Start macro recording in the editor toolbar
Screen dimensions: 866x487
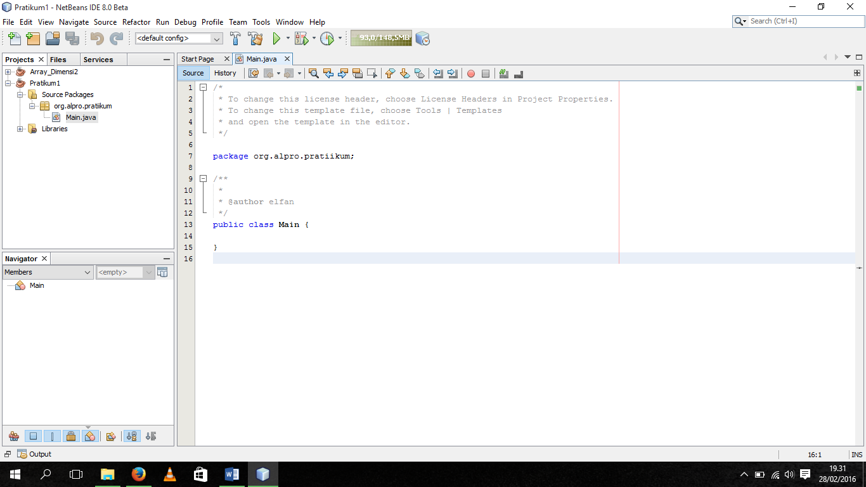(471, 74)
